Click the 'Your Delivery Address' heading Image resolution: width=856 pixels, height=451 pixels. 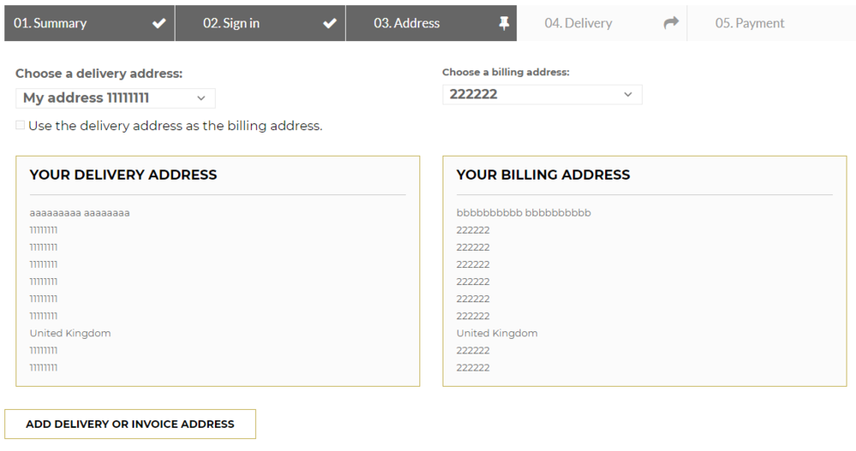[123, 175]
